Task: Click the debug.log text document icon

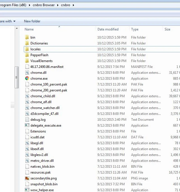Action: click(27, 120)
